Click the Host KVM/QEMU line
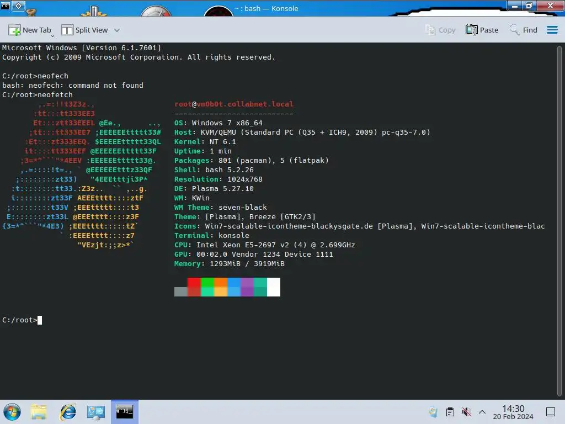 point(302,132)
